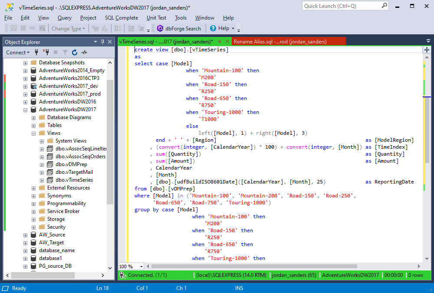The height and width of the screenshot is (293, 434).
Task: Click the Tables folder icon
Action: (42, 125)
